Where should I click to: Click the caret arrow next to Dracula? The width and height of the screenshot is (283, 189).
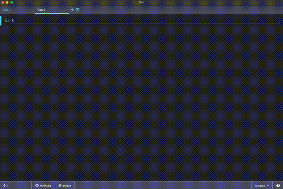[268, 186]
